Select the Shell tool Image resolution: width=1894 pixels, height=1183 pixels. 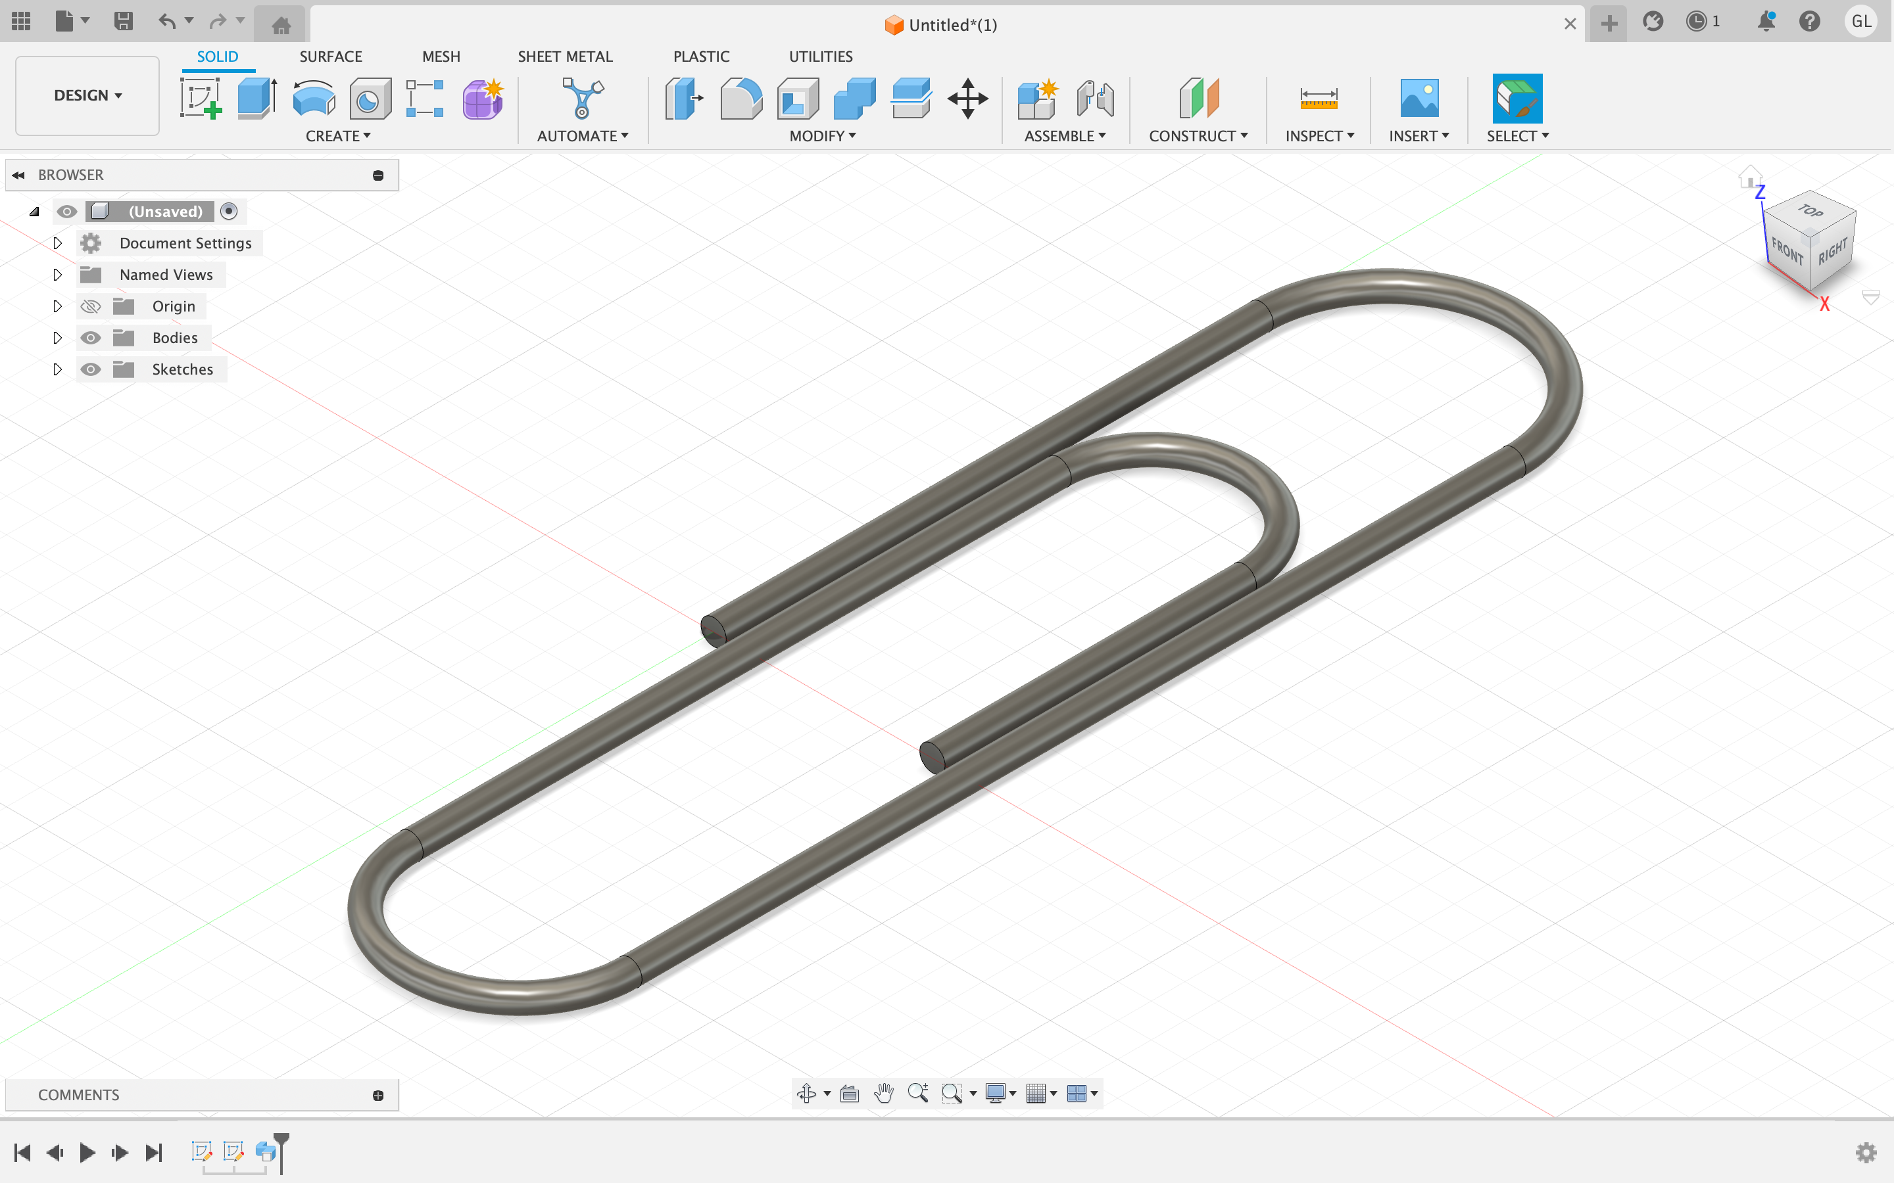coord(798,99)
